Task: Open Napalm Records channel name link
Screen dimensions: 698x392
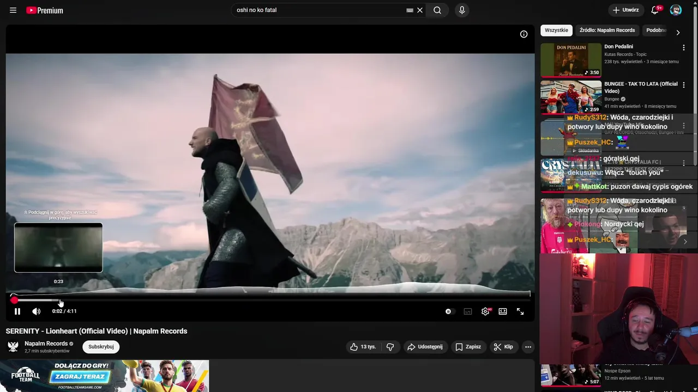Action: click(x=46, y=344)
